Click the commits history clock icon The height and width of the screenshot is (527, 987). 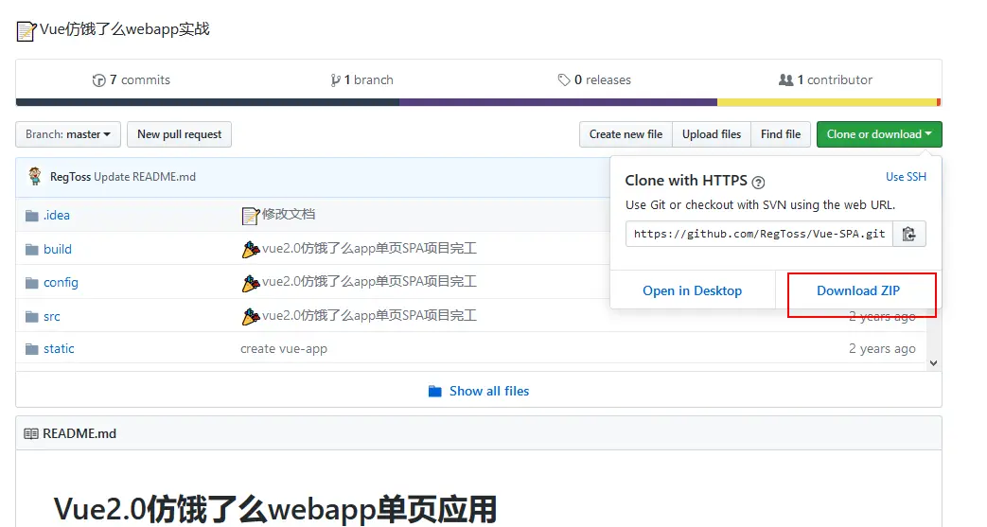(x=98, y=80)
